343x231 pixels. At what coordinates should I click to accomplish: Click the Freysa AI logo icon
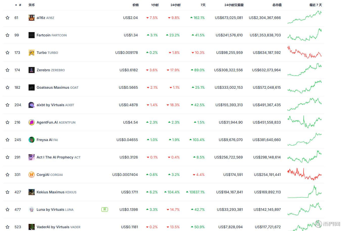tap(31, 140)
